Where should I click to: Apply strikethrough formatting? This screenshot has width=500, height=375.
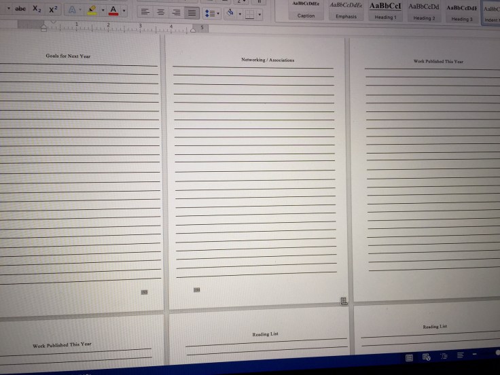(20, 10)
